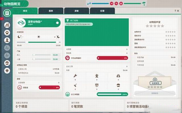Click the zoo name 温带动物园 text
Screen dimensions: 182x113
[34, 22]
